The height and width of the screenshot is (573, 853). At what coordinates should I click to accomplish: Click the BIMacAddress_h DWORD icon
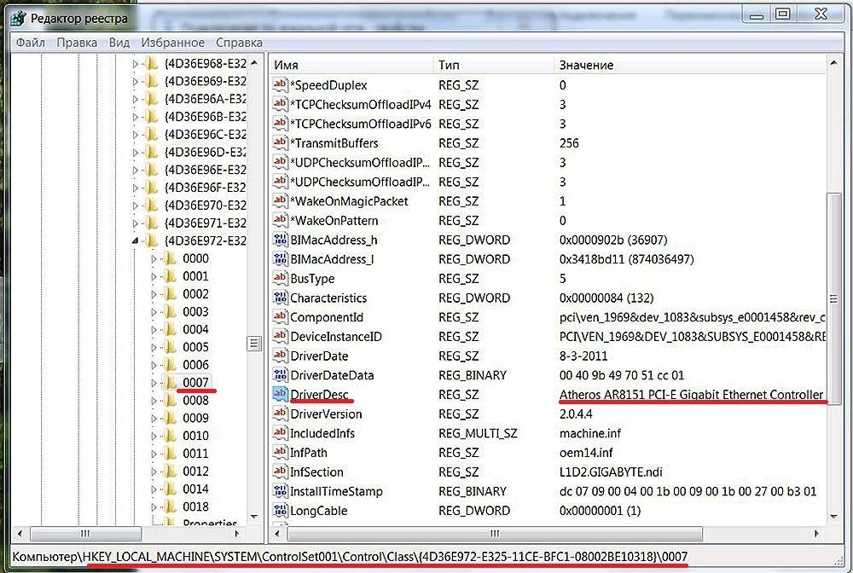pyautogui.click(x=280, y=240)
